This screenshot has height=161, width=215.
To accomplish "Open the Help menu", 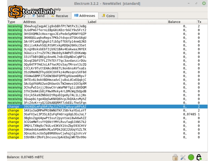I will (x=57, y=9).
